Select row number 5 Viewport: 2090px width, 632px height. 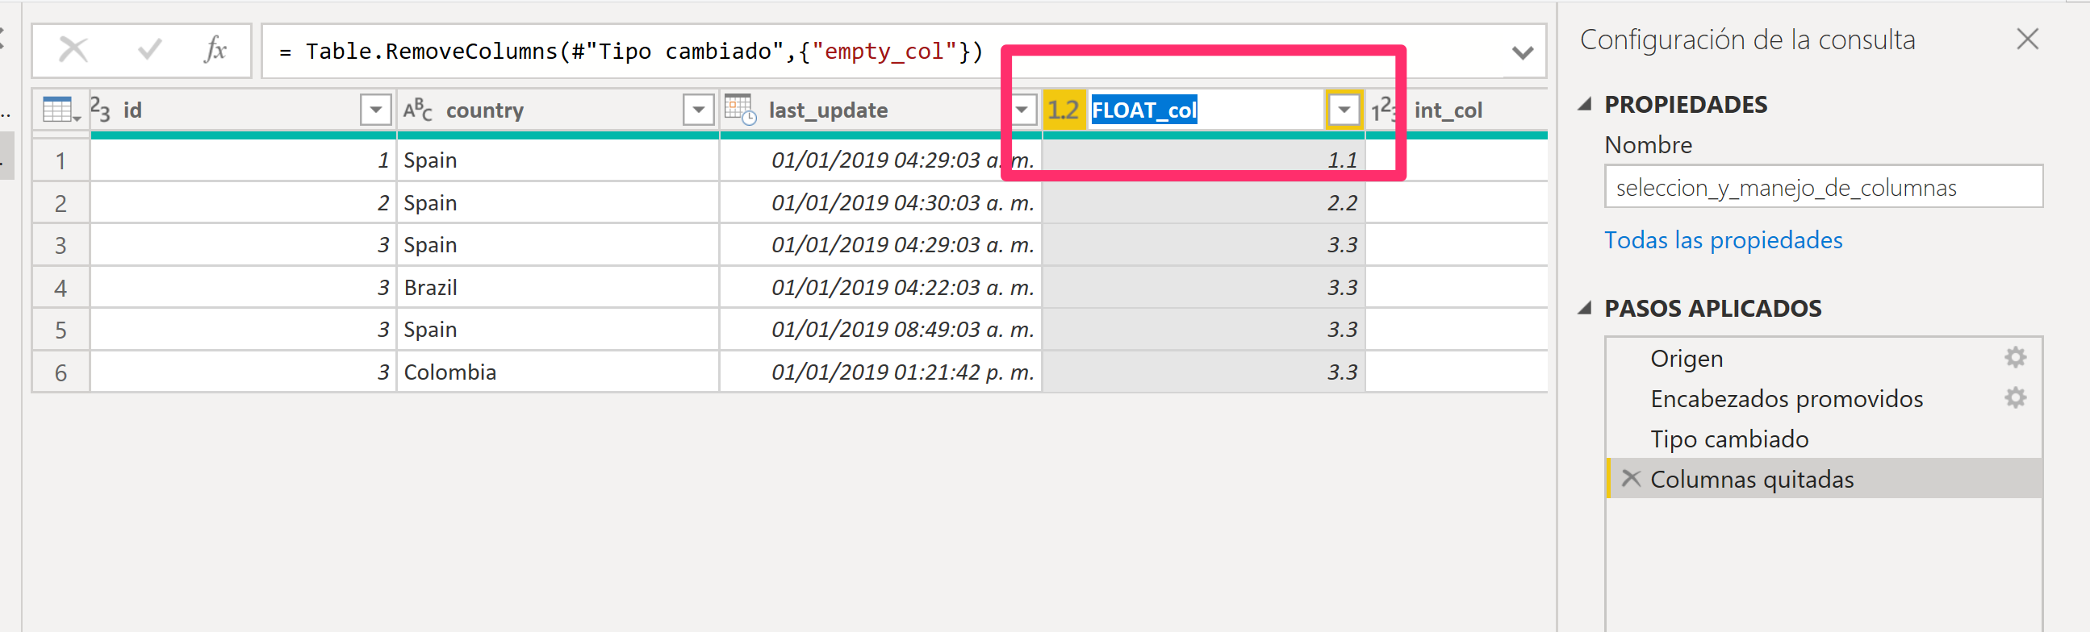pyautogui.click(x=61, y=330)
